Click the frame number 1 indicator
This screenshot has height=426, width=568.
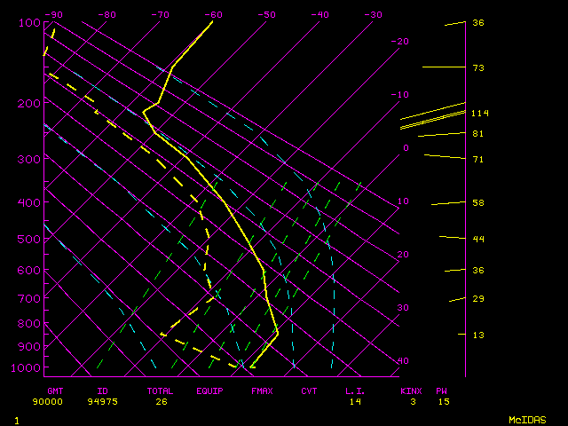click(x=16, y=419)
